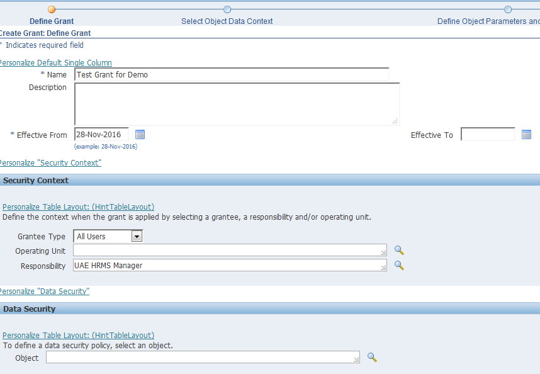
Task: Click into the Description text area
Action: (x=237, y=104)
